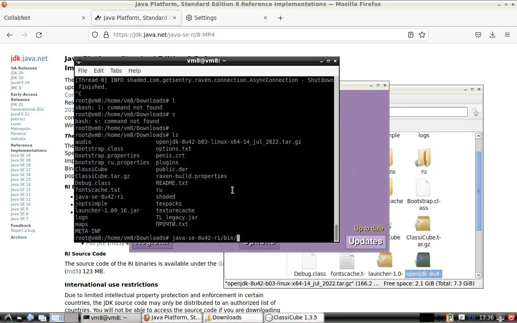Open Save to Pocket icon
Screen dimensions: 517x323
[x=478, y=35]
